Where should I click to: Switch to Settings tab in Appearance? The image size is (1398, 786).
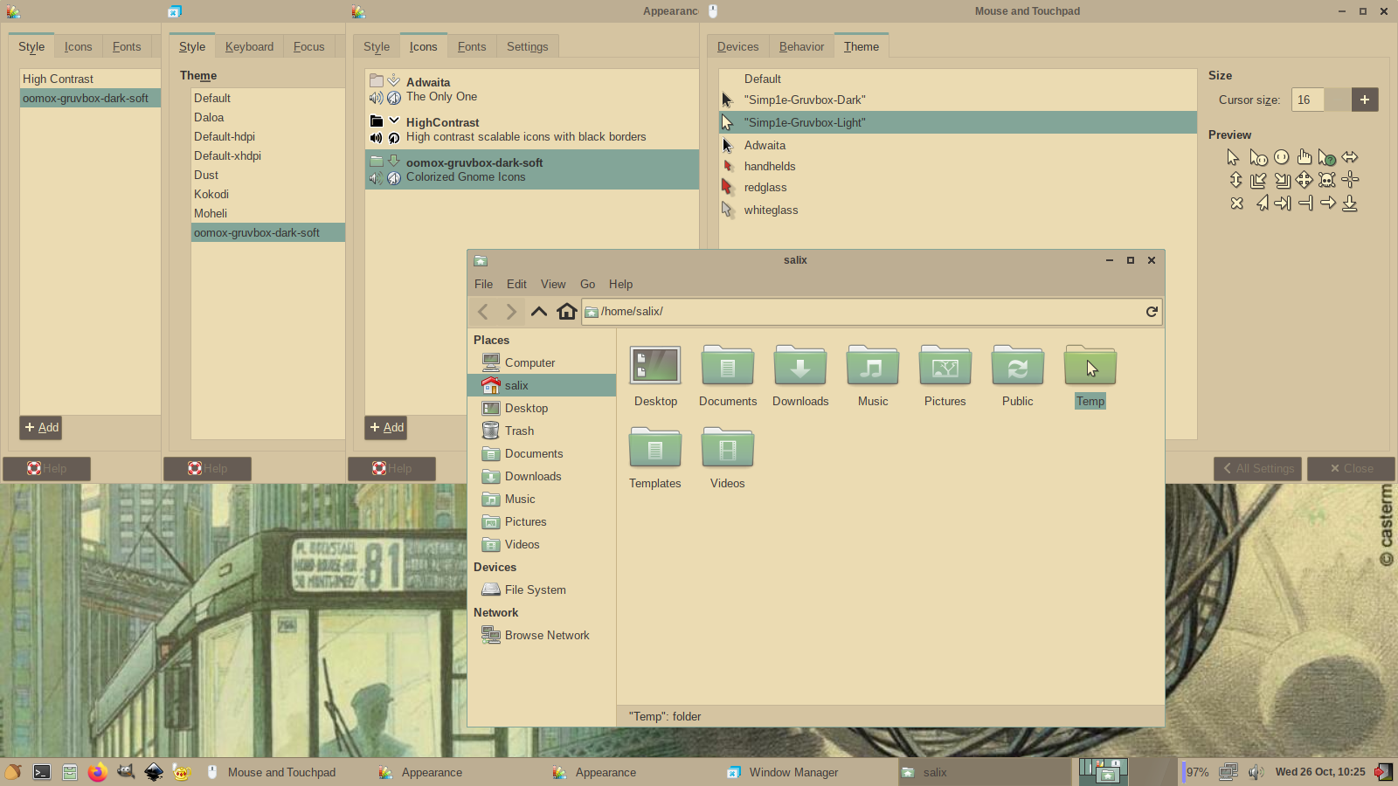527,46
